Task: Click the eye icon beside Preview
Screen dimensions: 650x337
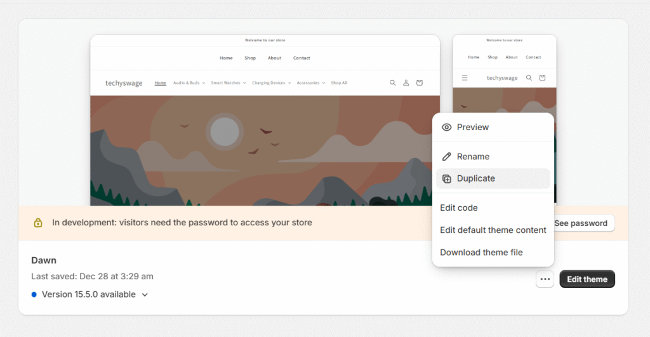Action: [446, 128]
